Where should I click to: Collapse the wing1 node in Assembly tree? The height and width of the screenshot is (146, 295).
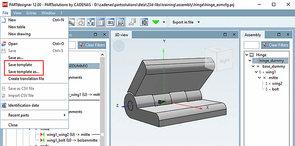[x=256, y=72]
